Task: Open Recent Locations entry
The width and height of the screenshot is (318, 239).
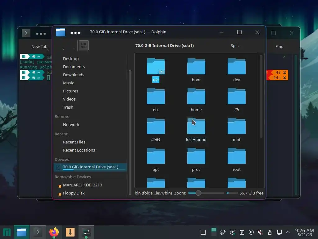Action: click(79, 150)
